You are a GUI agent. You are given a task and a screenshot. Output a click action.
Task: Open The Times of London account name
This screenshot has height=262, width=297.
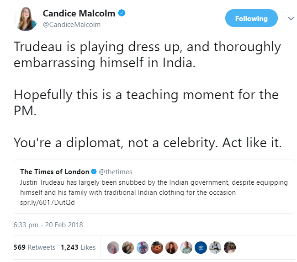click(x=54, y=172)
